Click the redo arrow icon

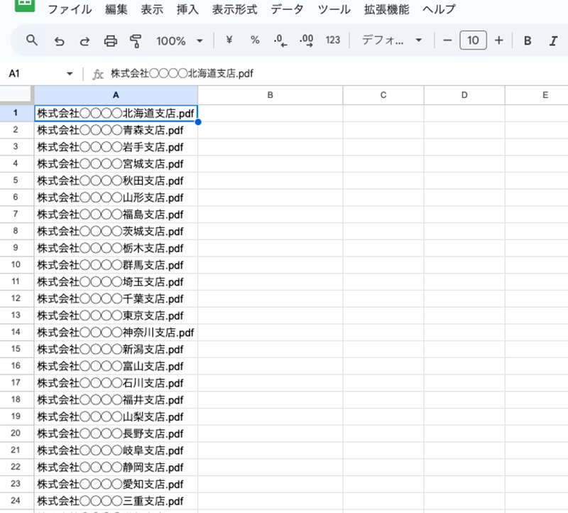(84, 40)
